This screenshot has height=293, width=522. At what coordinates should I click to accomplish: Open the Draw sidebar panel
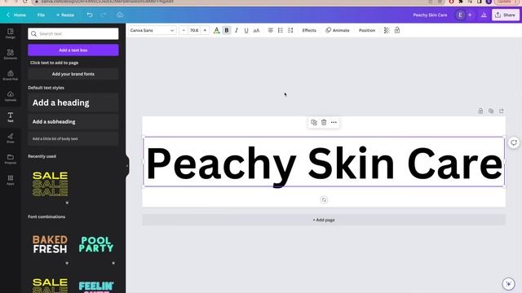[11, 138]
